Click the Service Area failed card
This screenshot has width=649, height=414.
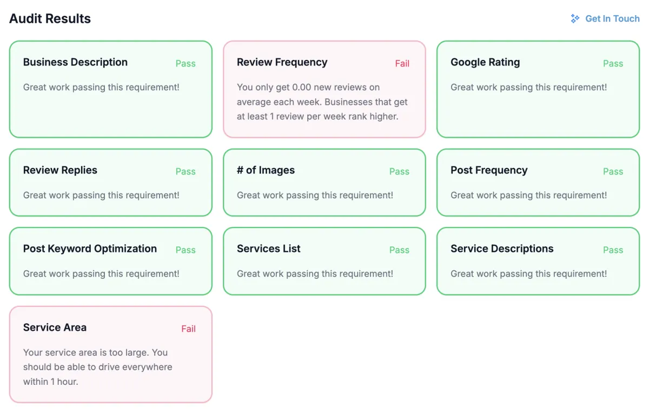111,355
